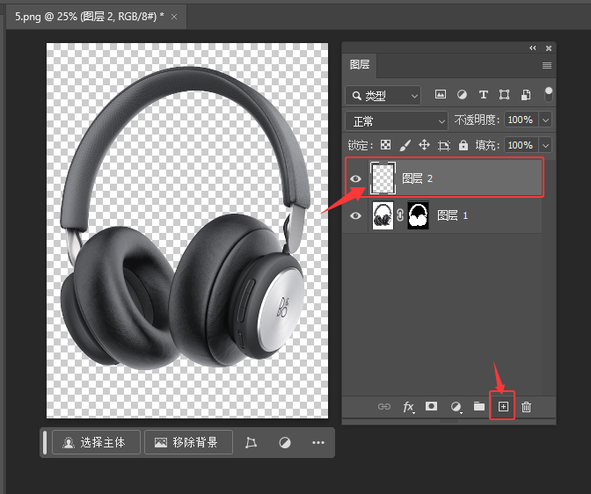Open the 正常 blend mode dropdown

[396, 121]
